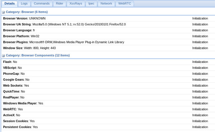Switch to the Details tab

(x=10, y=4)
